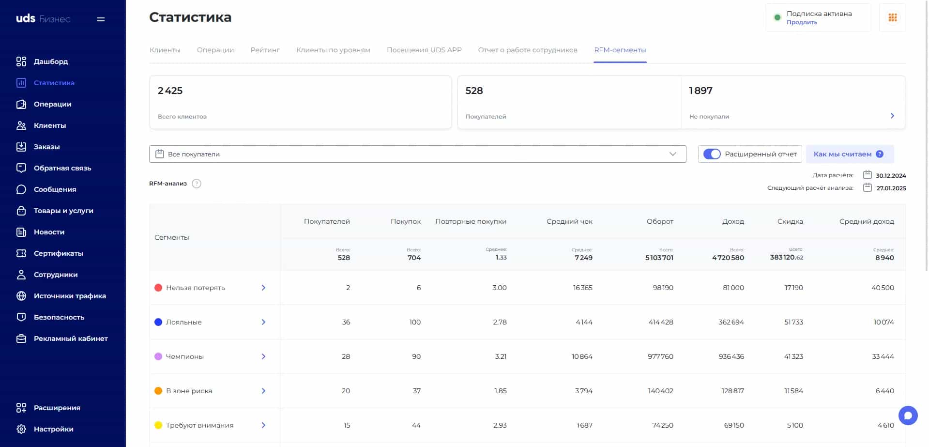929x447 pixels.
Task: Click the Продлить subscription link
Action: tap(802, 22)
